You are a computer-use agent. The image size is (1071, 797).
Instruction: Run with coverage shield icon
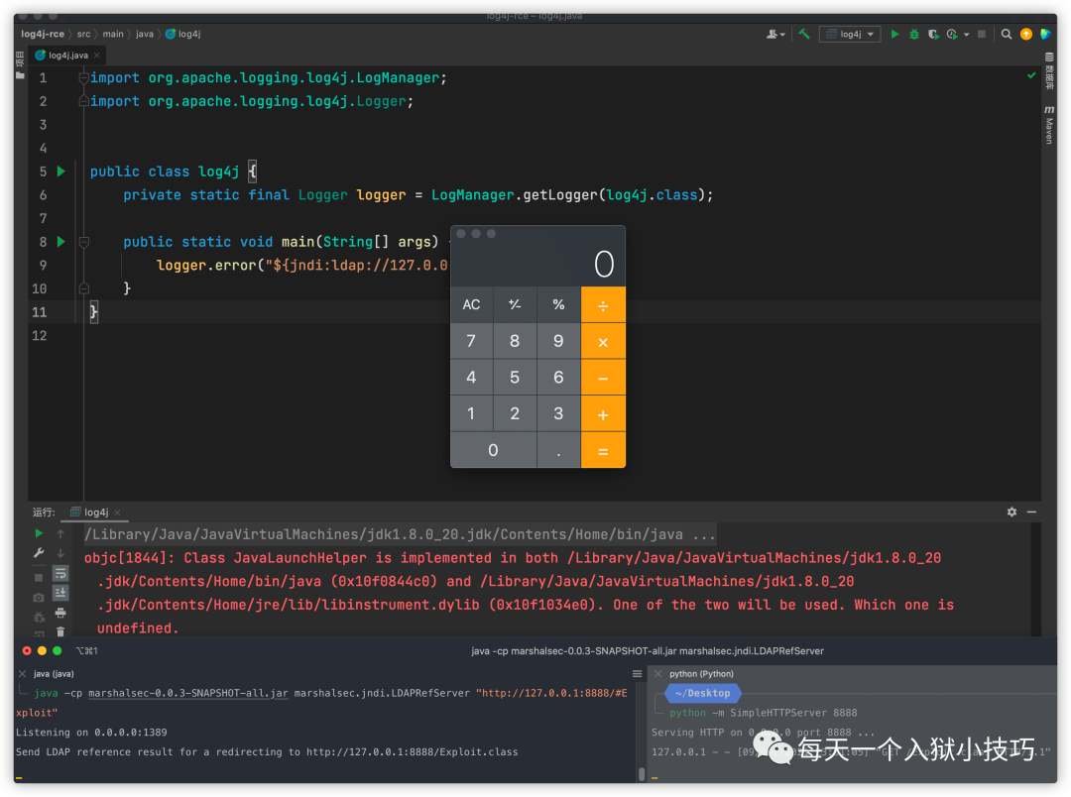933,34
